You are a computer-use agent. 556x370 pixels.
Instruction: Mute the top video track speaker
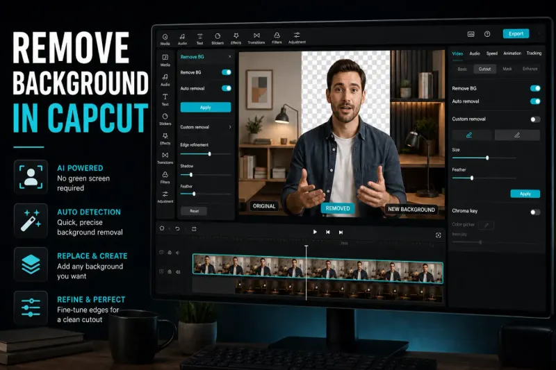[178, 253]
